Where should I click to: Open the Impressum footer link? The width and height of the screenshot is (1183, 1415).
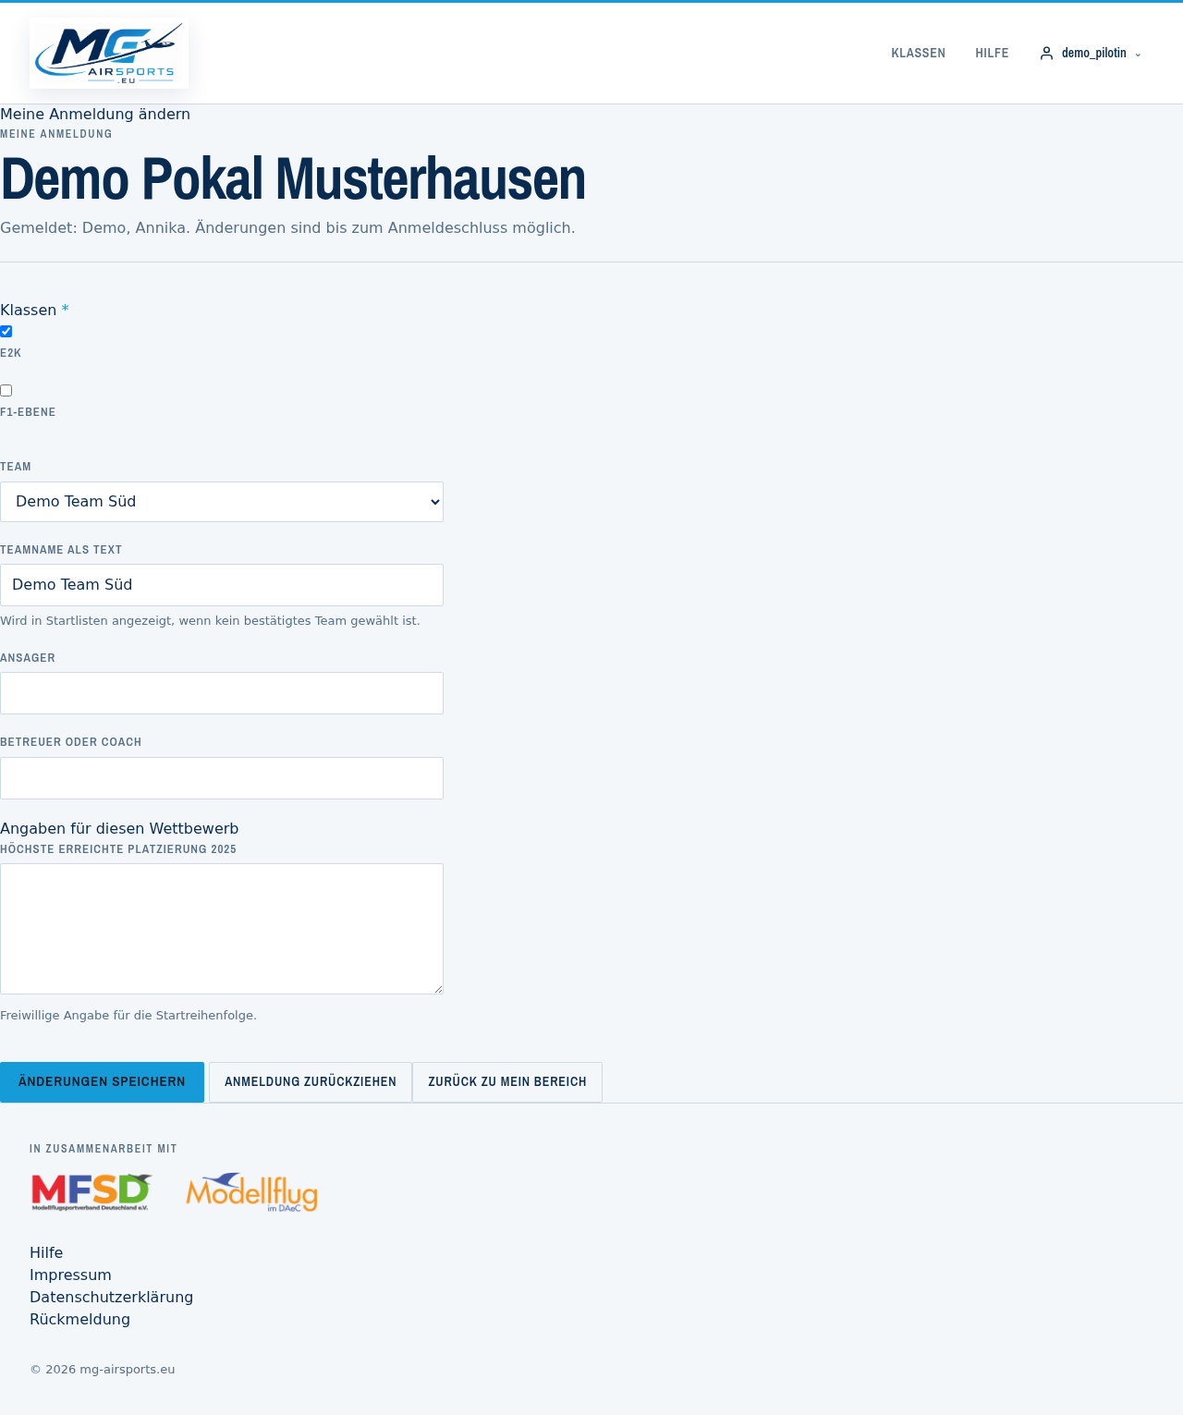click(x=70, y=1275)
